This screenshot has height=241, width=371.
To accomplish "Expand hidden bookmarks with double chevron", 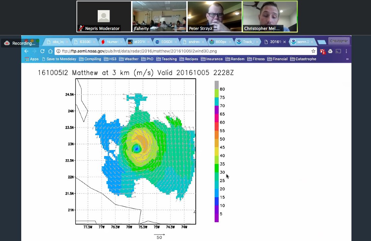I will (347, 59).
